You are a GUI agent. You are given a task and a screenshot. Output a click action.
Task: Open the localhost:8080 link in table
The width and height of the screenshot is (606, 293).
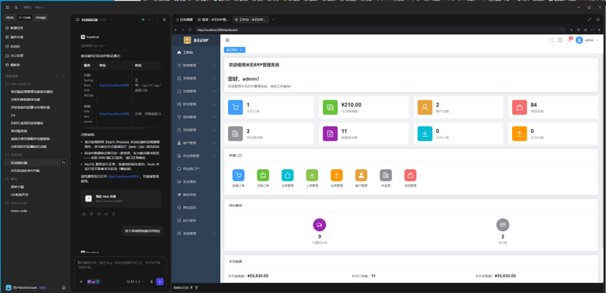[x=114, y=85]
